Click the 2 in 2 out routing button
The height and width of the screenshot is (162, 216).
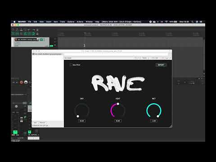(x=155, y=58)
